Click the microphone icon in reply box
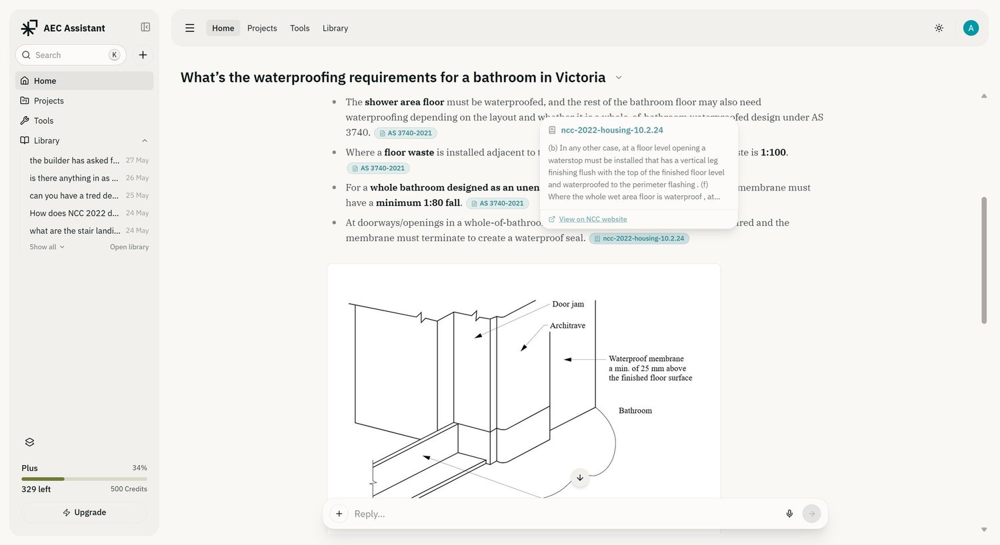Screen dimensions: 1000x545 [789, 514]
